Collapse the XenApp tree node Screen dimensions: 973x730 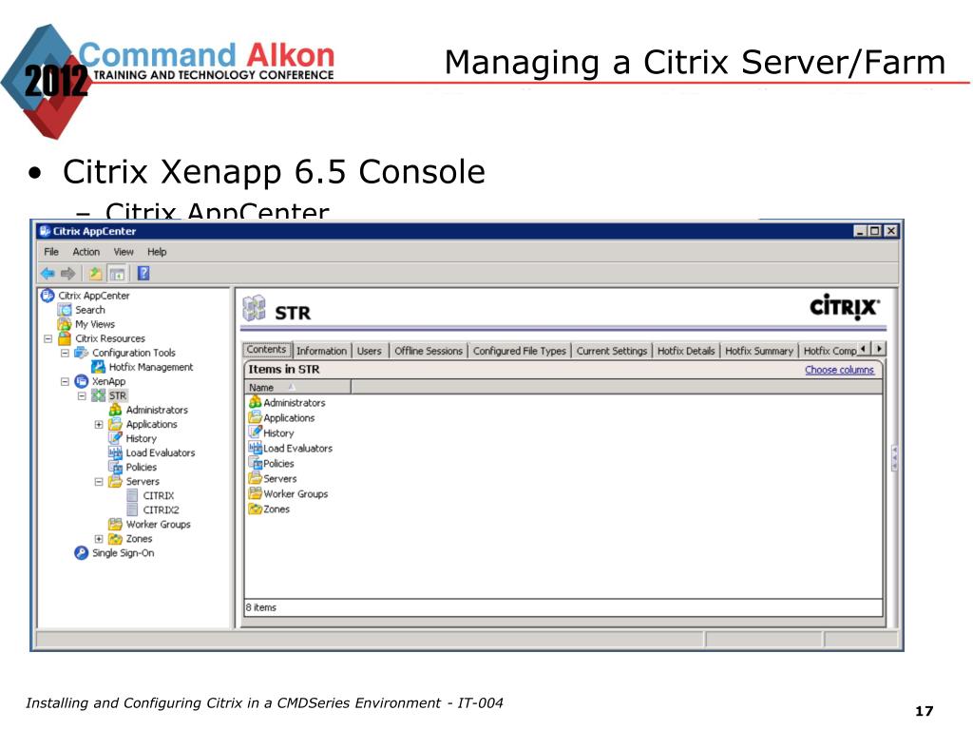(x=65, y=381)
